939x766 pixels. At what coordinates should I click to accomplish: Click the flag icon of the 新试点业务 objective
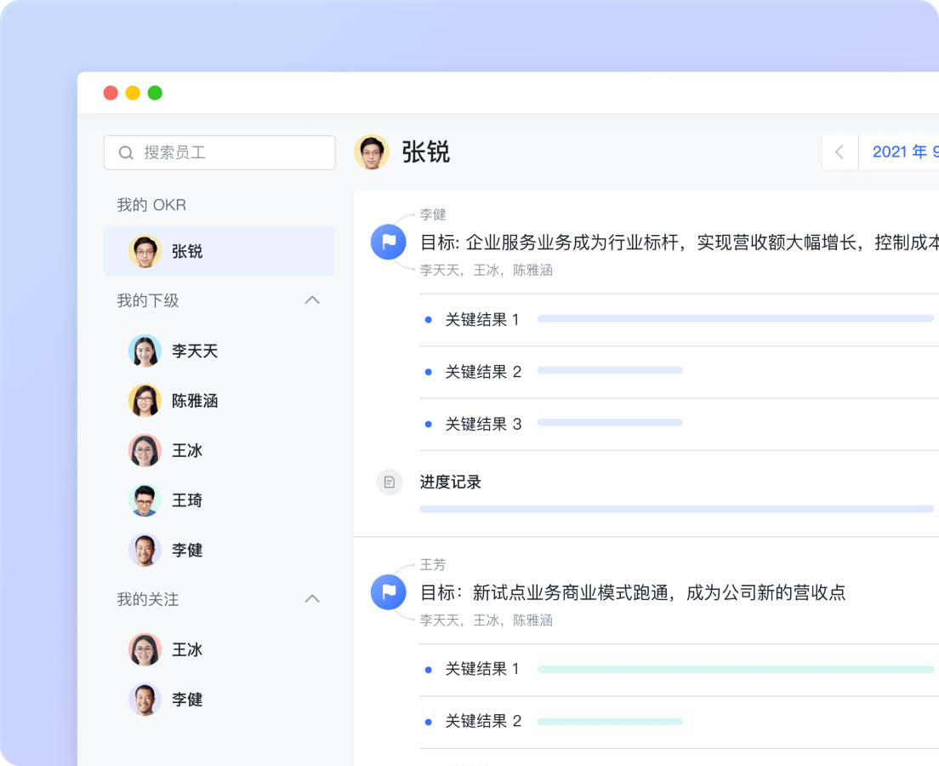pos(389,592)
